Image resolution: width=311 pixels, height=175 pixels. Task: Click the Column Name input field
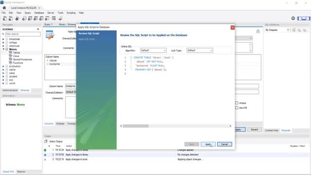pyautogui.click(x=70, y=86)
